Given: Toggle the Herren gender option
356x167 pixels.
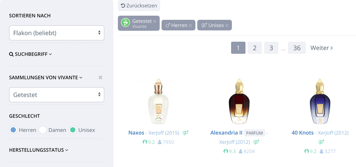Looking at the screenshot, I should [x=13, y=130].
